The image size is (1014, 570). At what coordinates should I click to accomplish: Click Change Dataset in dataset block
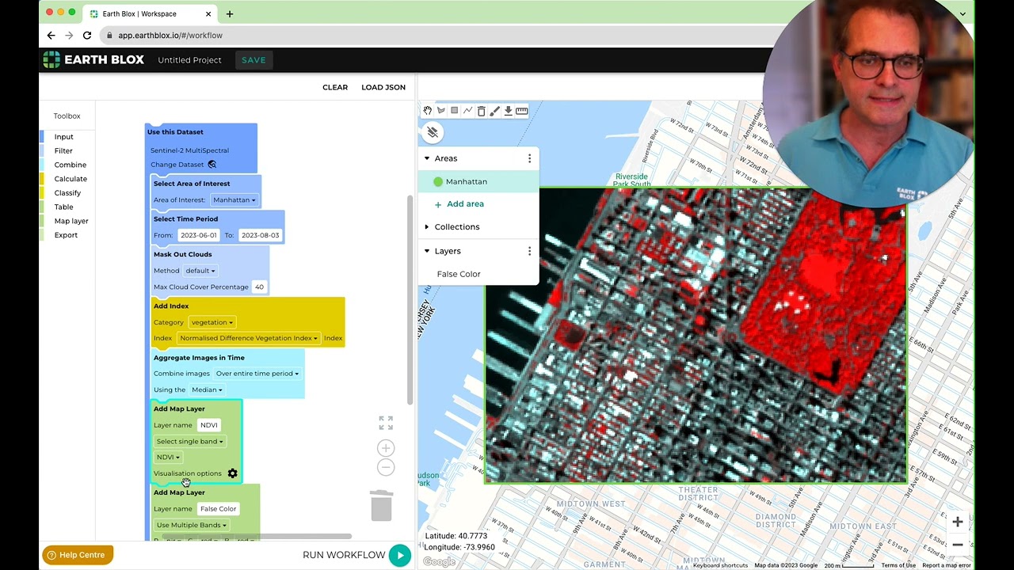coord(177,165)
